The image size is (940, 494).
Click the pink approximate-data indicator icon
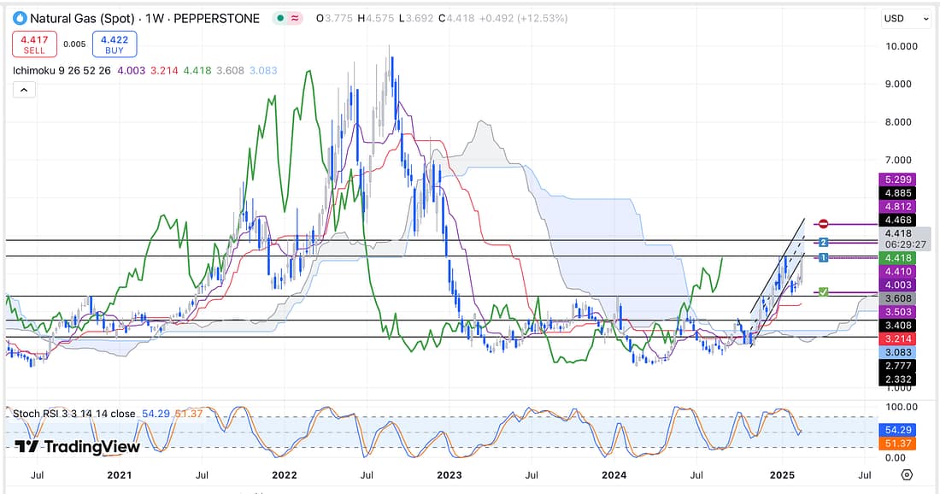coord(295,18)
